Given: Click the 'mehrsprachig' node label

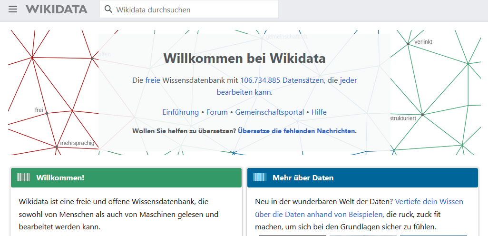Looking at the screenshot, I should (x=77, y=143).
